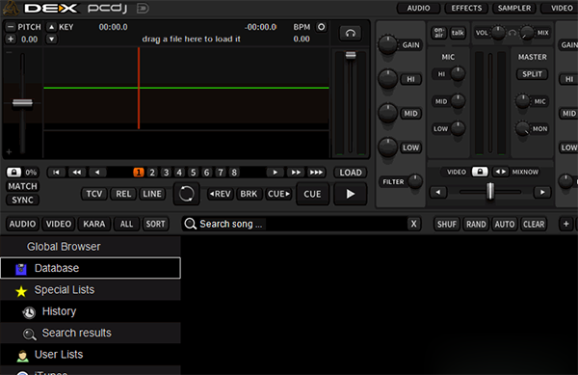Viewport: 578px width, 375px height.
Task: Toggle the mic talk button
Action: (458, 33)
